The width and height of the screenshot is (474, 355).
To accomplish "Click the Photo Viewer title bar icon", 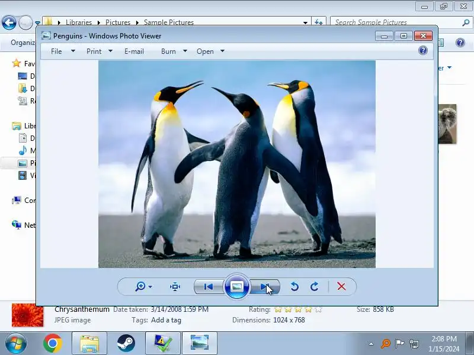I will pos(46,35).
